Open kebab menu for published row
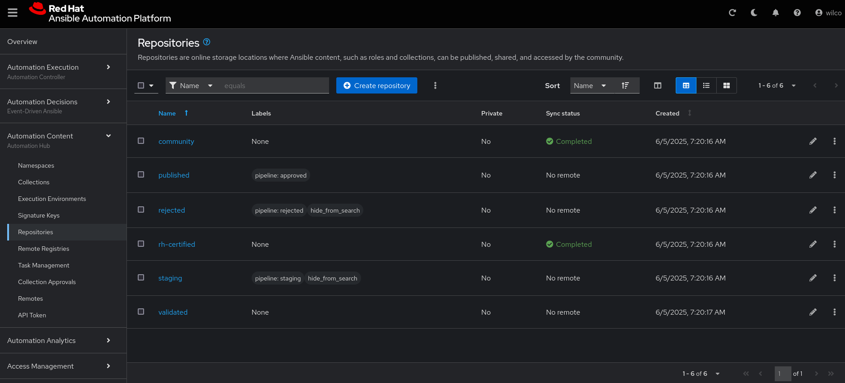This screenshot has height=383, width=845. click(835, 175)
